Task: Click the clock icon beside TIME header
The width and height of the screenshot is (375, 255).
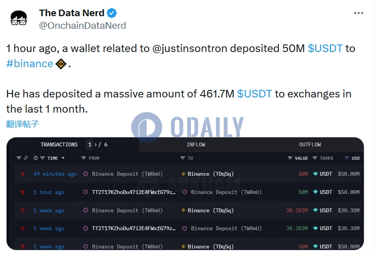Action: pos(35,158)
